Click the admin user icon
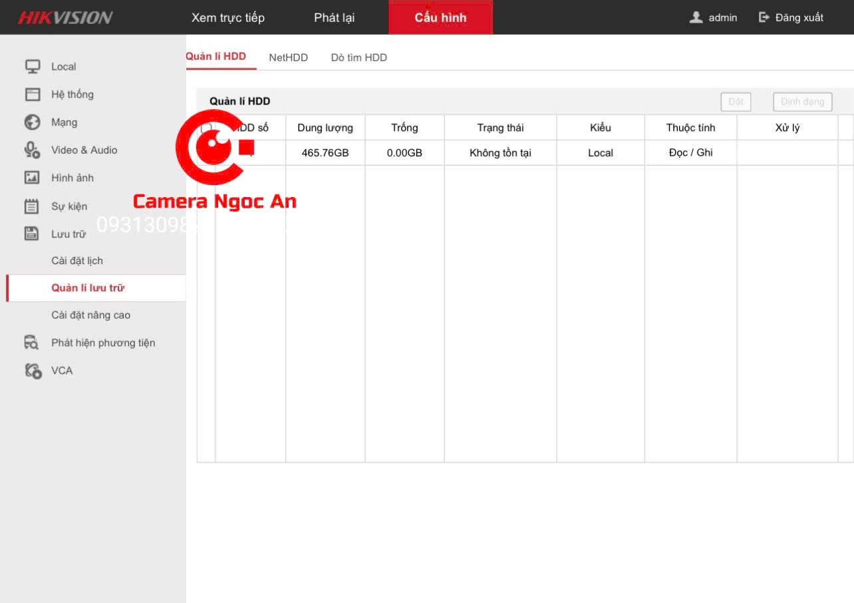854x603 pixels. pyautogui.click(x=696, y=17)
